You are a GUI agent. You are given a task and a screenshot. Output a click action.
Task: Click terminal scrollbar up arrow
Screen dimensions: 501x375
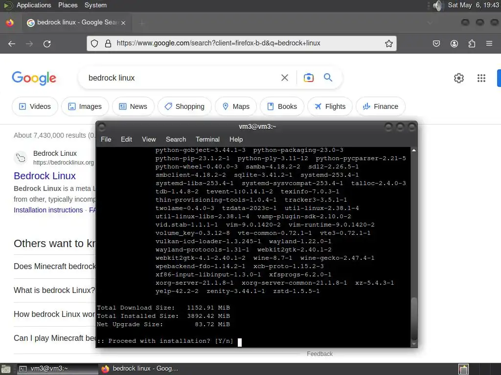click(x=414, y=150)
